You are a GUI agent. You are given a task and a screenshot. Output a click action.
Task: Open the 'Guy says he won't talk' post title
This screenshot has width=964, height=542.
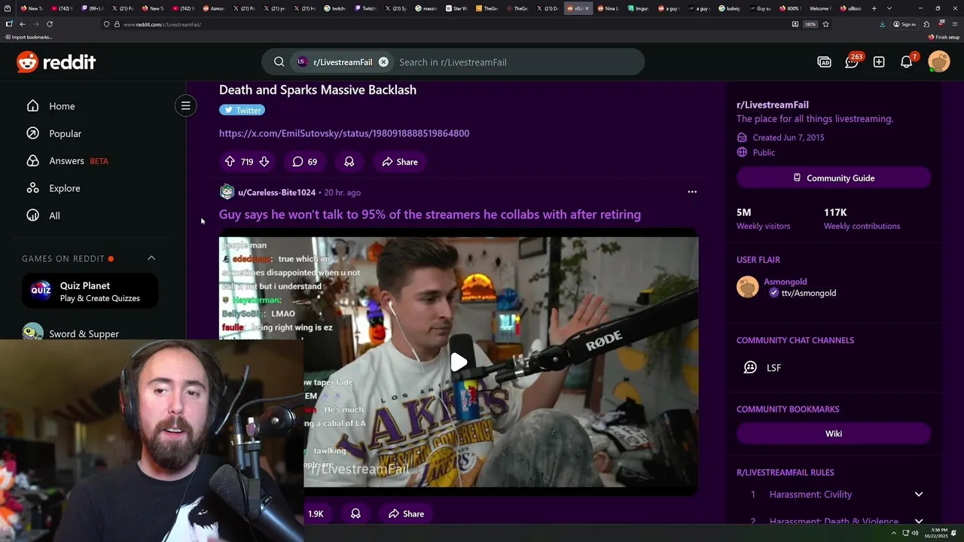tap(430, 215)
